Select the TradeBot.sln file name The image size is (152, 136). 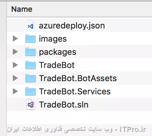(x=64, y=104)
